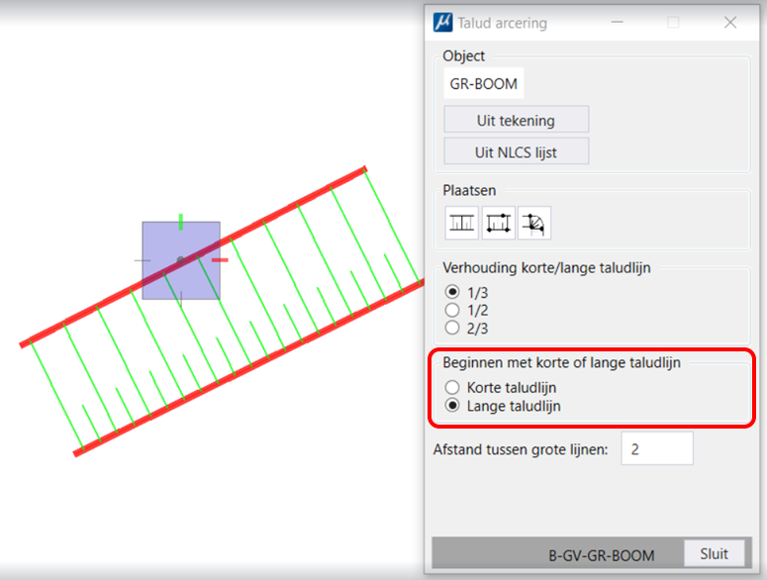The height and width of the screenshot is (580, 767).
Task: Select the Lange taludlijn radio button
Action: click(503, 406)
